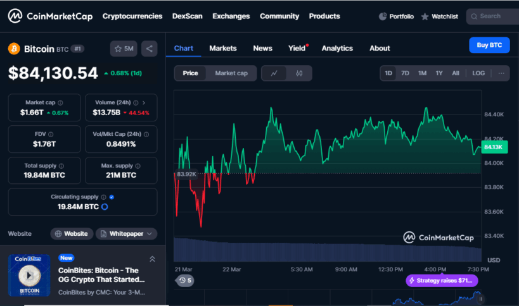Screen dimensions: 519x306
Task: Expand Volume (24h) details arrow
Action: coord(144,102)
